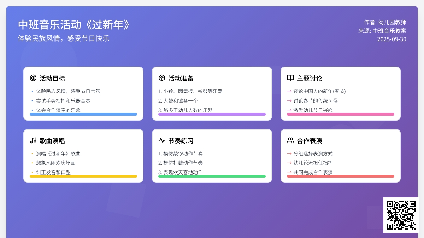Click the source text 来源: 中班音乐教案
This screenshot has height=238, width=424.
click(382, 31)
